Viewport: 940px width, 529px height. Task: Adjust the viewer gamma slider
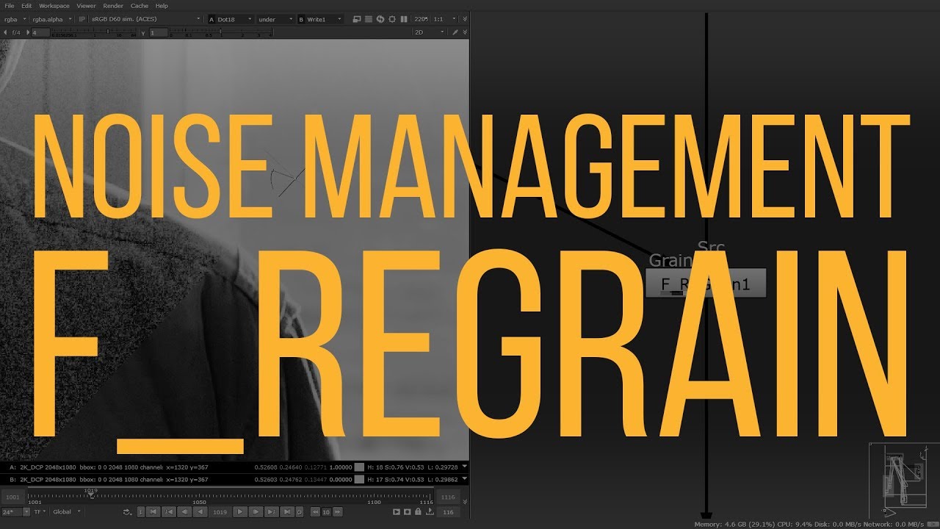(x=221, y=32)
